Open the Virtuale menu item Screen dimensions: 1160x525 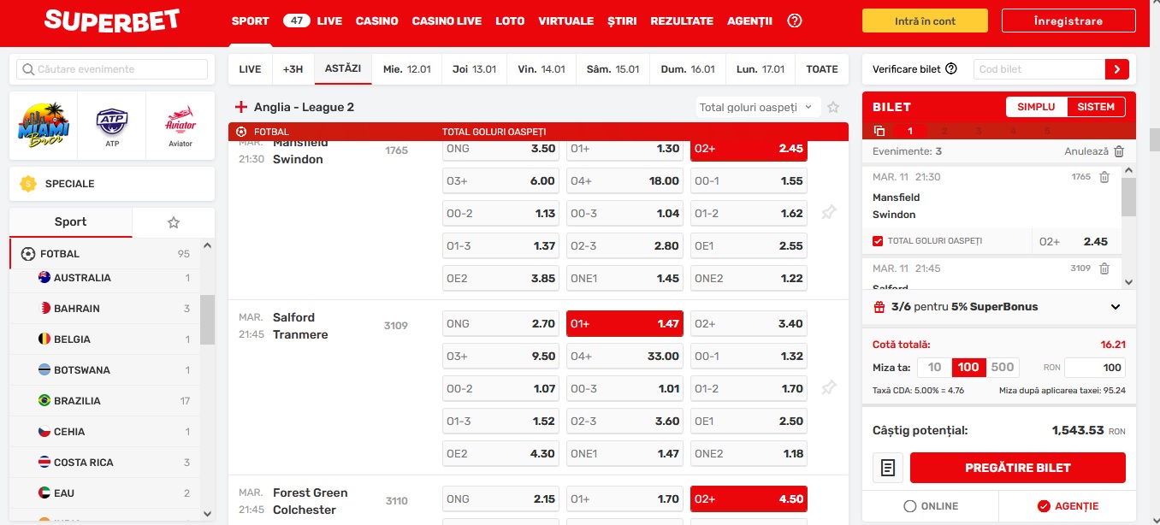click(566, 21)
